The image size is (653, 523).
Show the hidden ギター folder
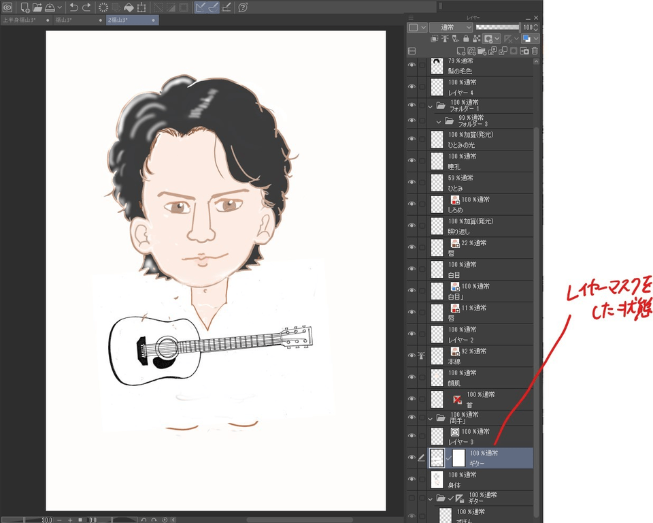click(x=412, y=498)
